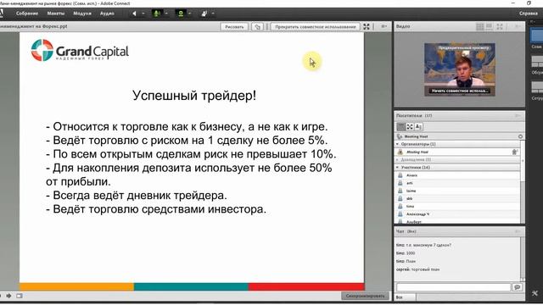Image resolution: width=543 pixels, height=305 pixels.
Task: Open the Собрание menu
Action: [27, 14]
